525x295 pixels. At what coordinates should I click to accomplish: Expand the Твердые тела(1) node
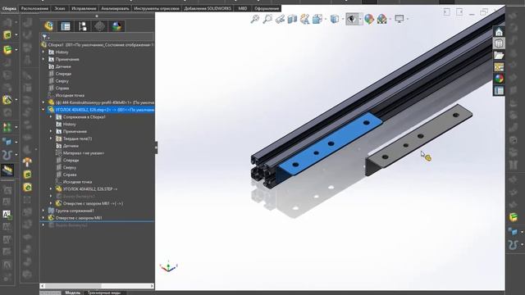click(51, 138)
